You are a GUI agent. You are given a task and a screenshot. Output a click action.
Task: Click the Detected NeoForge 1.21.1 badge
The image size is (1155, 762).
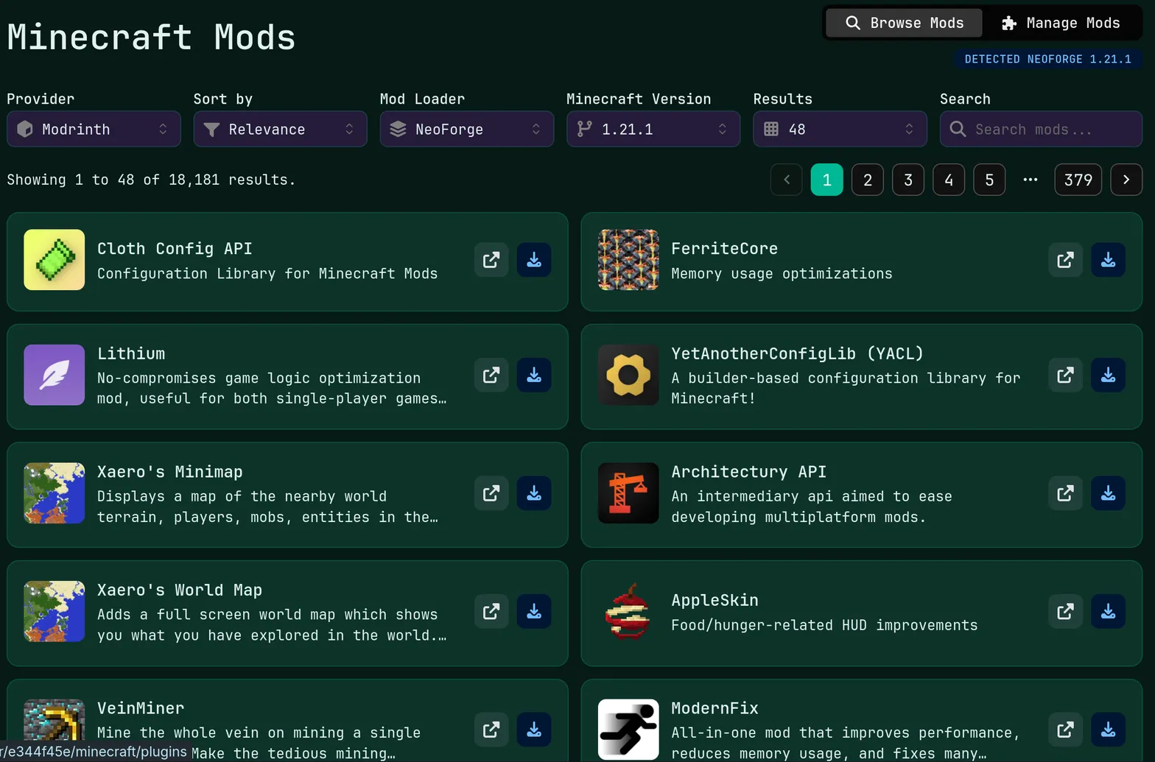coord(1048,59)
